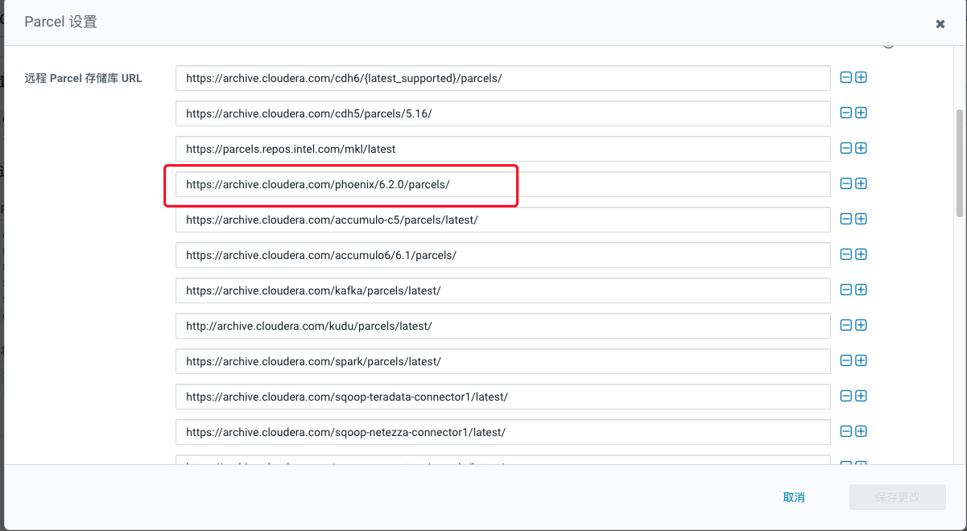Close the Parcel 设置 dialog
The height and width of the screenshot is (531, 967).
point(940,24)
